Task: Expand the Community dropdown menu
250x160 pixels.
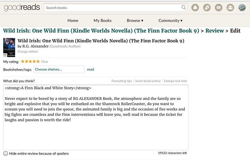Action: (x=170, y=20)
